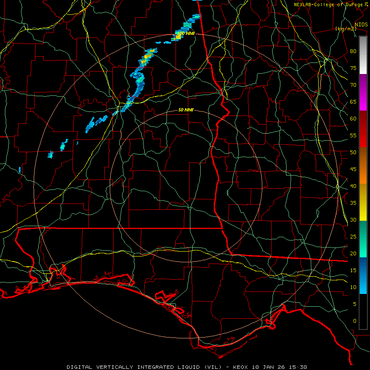
Task: Click the scale value 70
Action: click(353, 85)
